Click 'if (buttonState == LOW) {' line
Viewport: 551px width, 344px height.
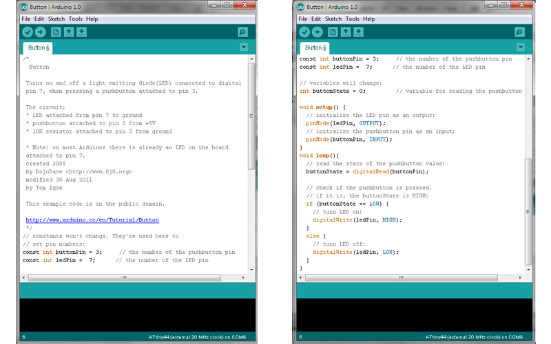[347, 204]
